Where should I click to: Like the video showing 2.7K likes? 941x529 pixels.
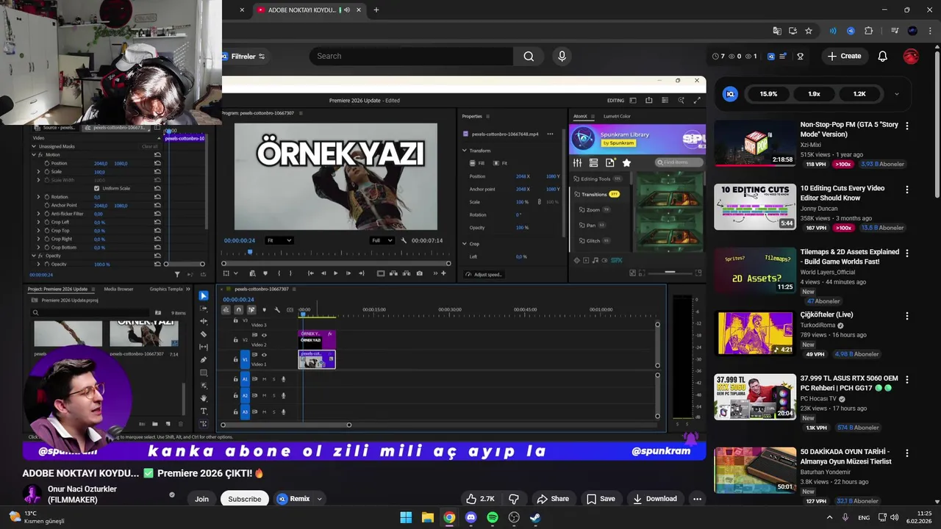tap(479, 499)
